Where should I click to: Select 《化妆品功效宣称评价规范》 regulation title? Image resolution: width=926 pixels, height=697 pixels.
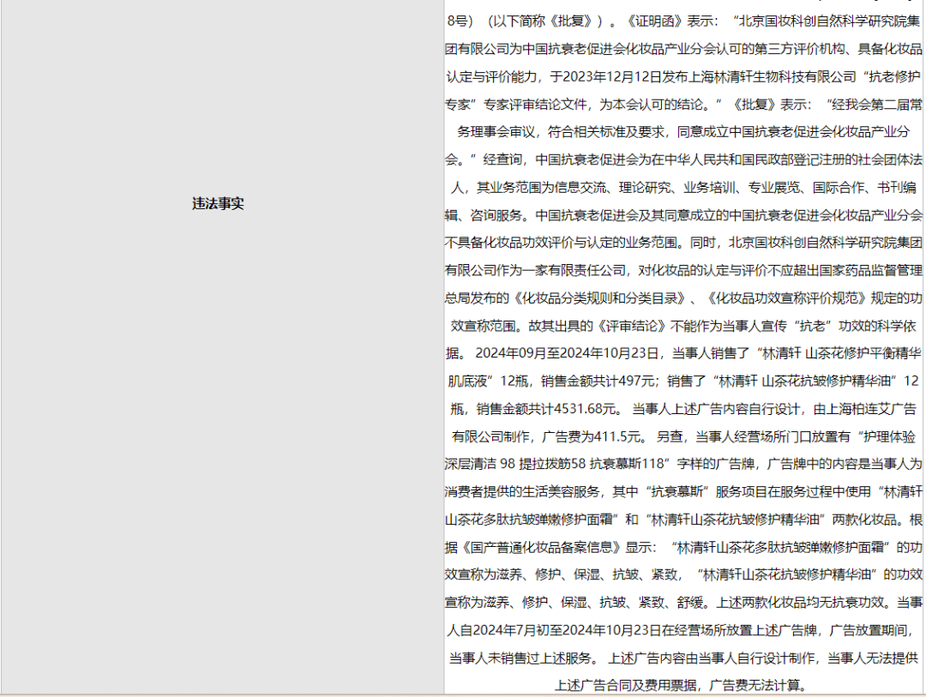(x=788, y=297)
